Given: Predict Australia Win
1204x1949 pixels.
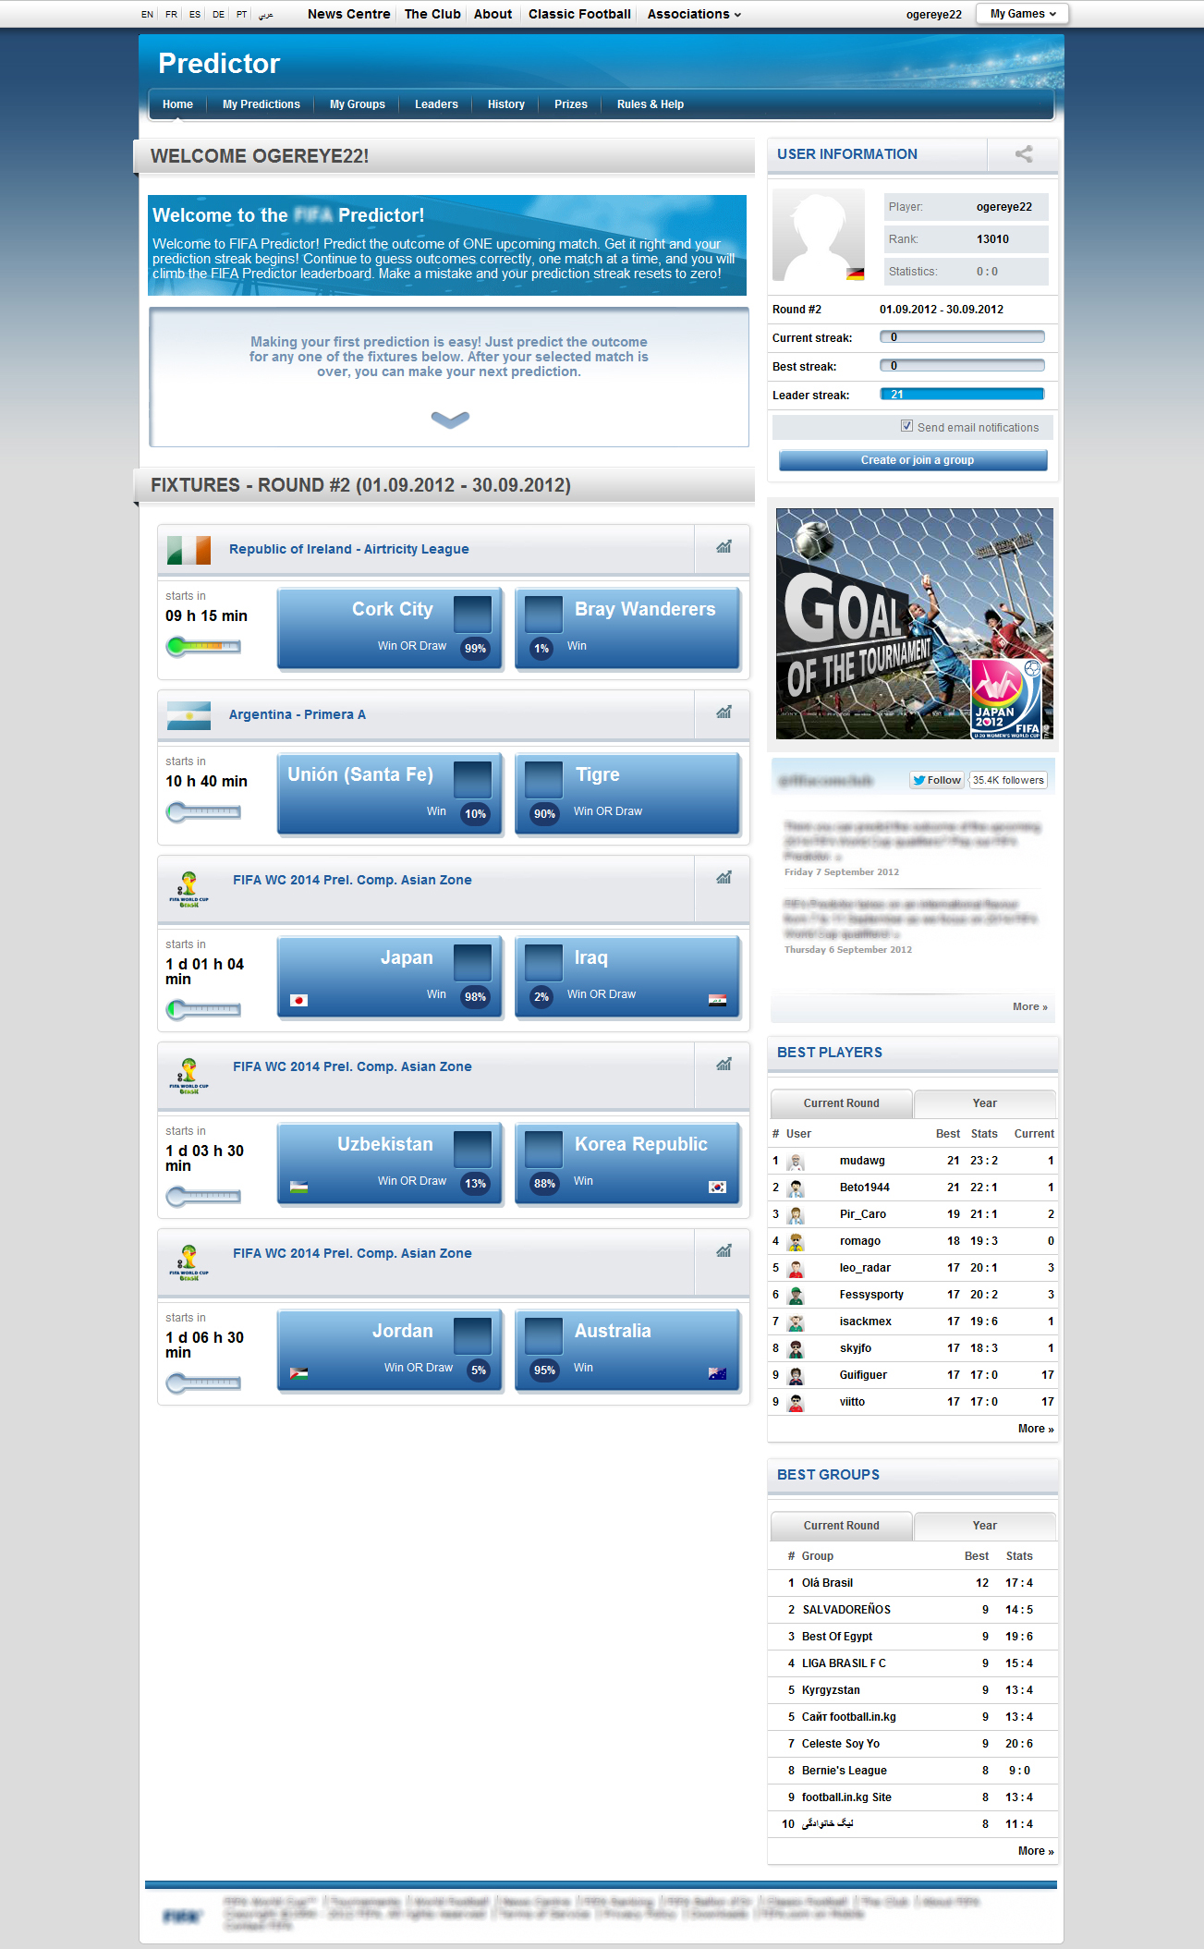Looking at the screenshot, I should [627, 1350].
